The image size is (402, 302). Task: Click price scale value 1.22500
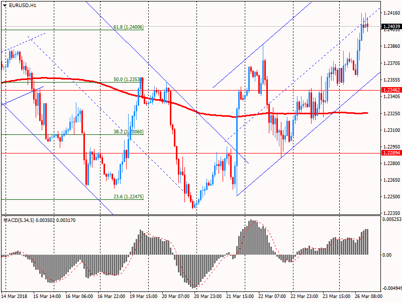pyautogui.click(x=392, y=197)
